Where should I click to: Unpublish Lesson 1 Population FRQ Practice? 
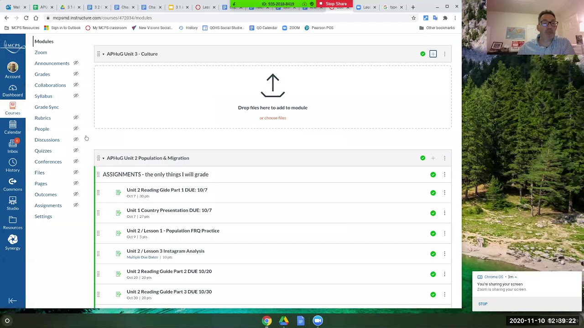click(433, 233)
